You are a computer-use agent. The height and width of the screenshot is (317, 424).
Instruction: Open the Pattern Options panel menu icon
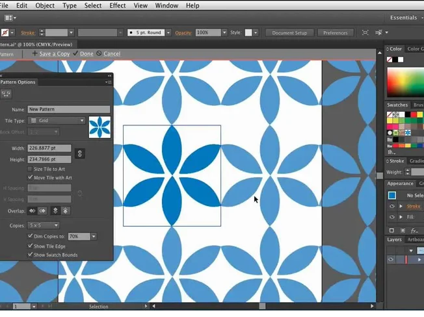109,82
